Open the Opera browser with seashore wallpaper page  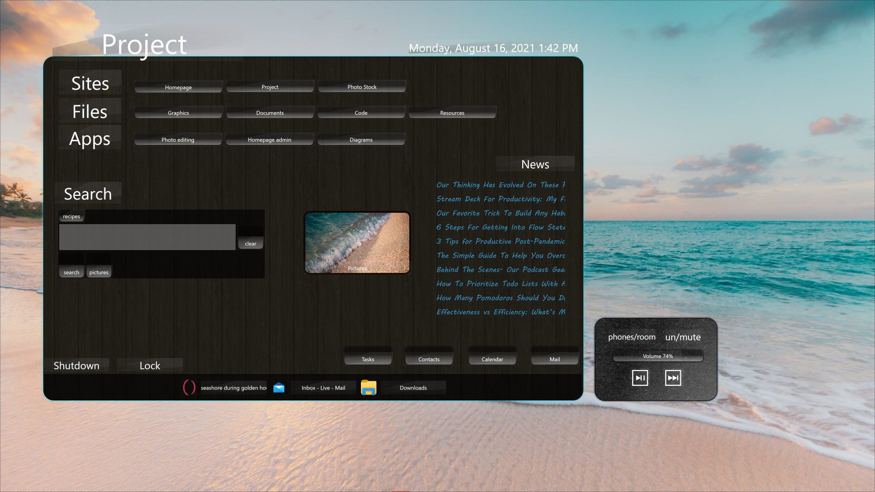189,387
